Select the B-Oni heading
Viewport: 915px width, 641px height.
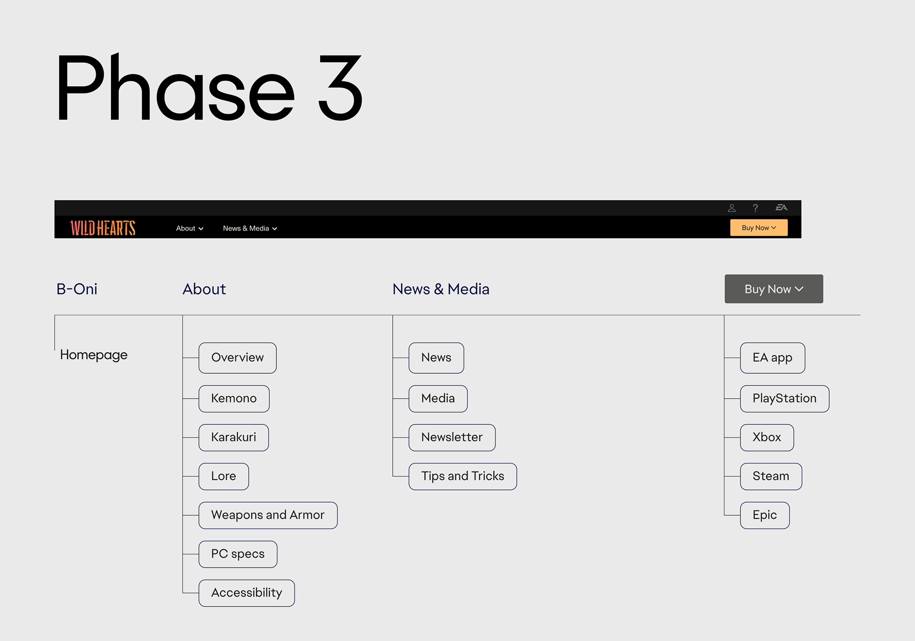pyautogui.click(x=77, y=289)
